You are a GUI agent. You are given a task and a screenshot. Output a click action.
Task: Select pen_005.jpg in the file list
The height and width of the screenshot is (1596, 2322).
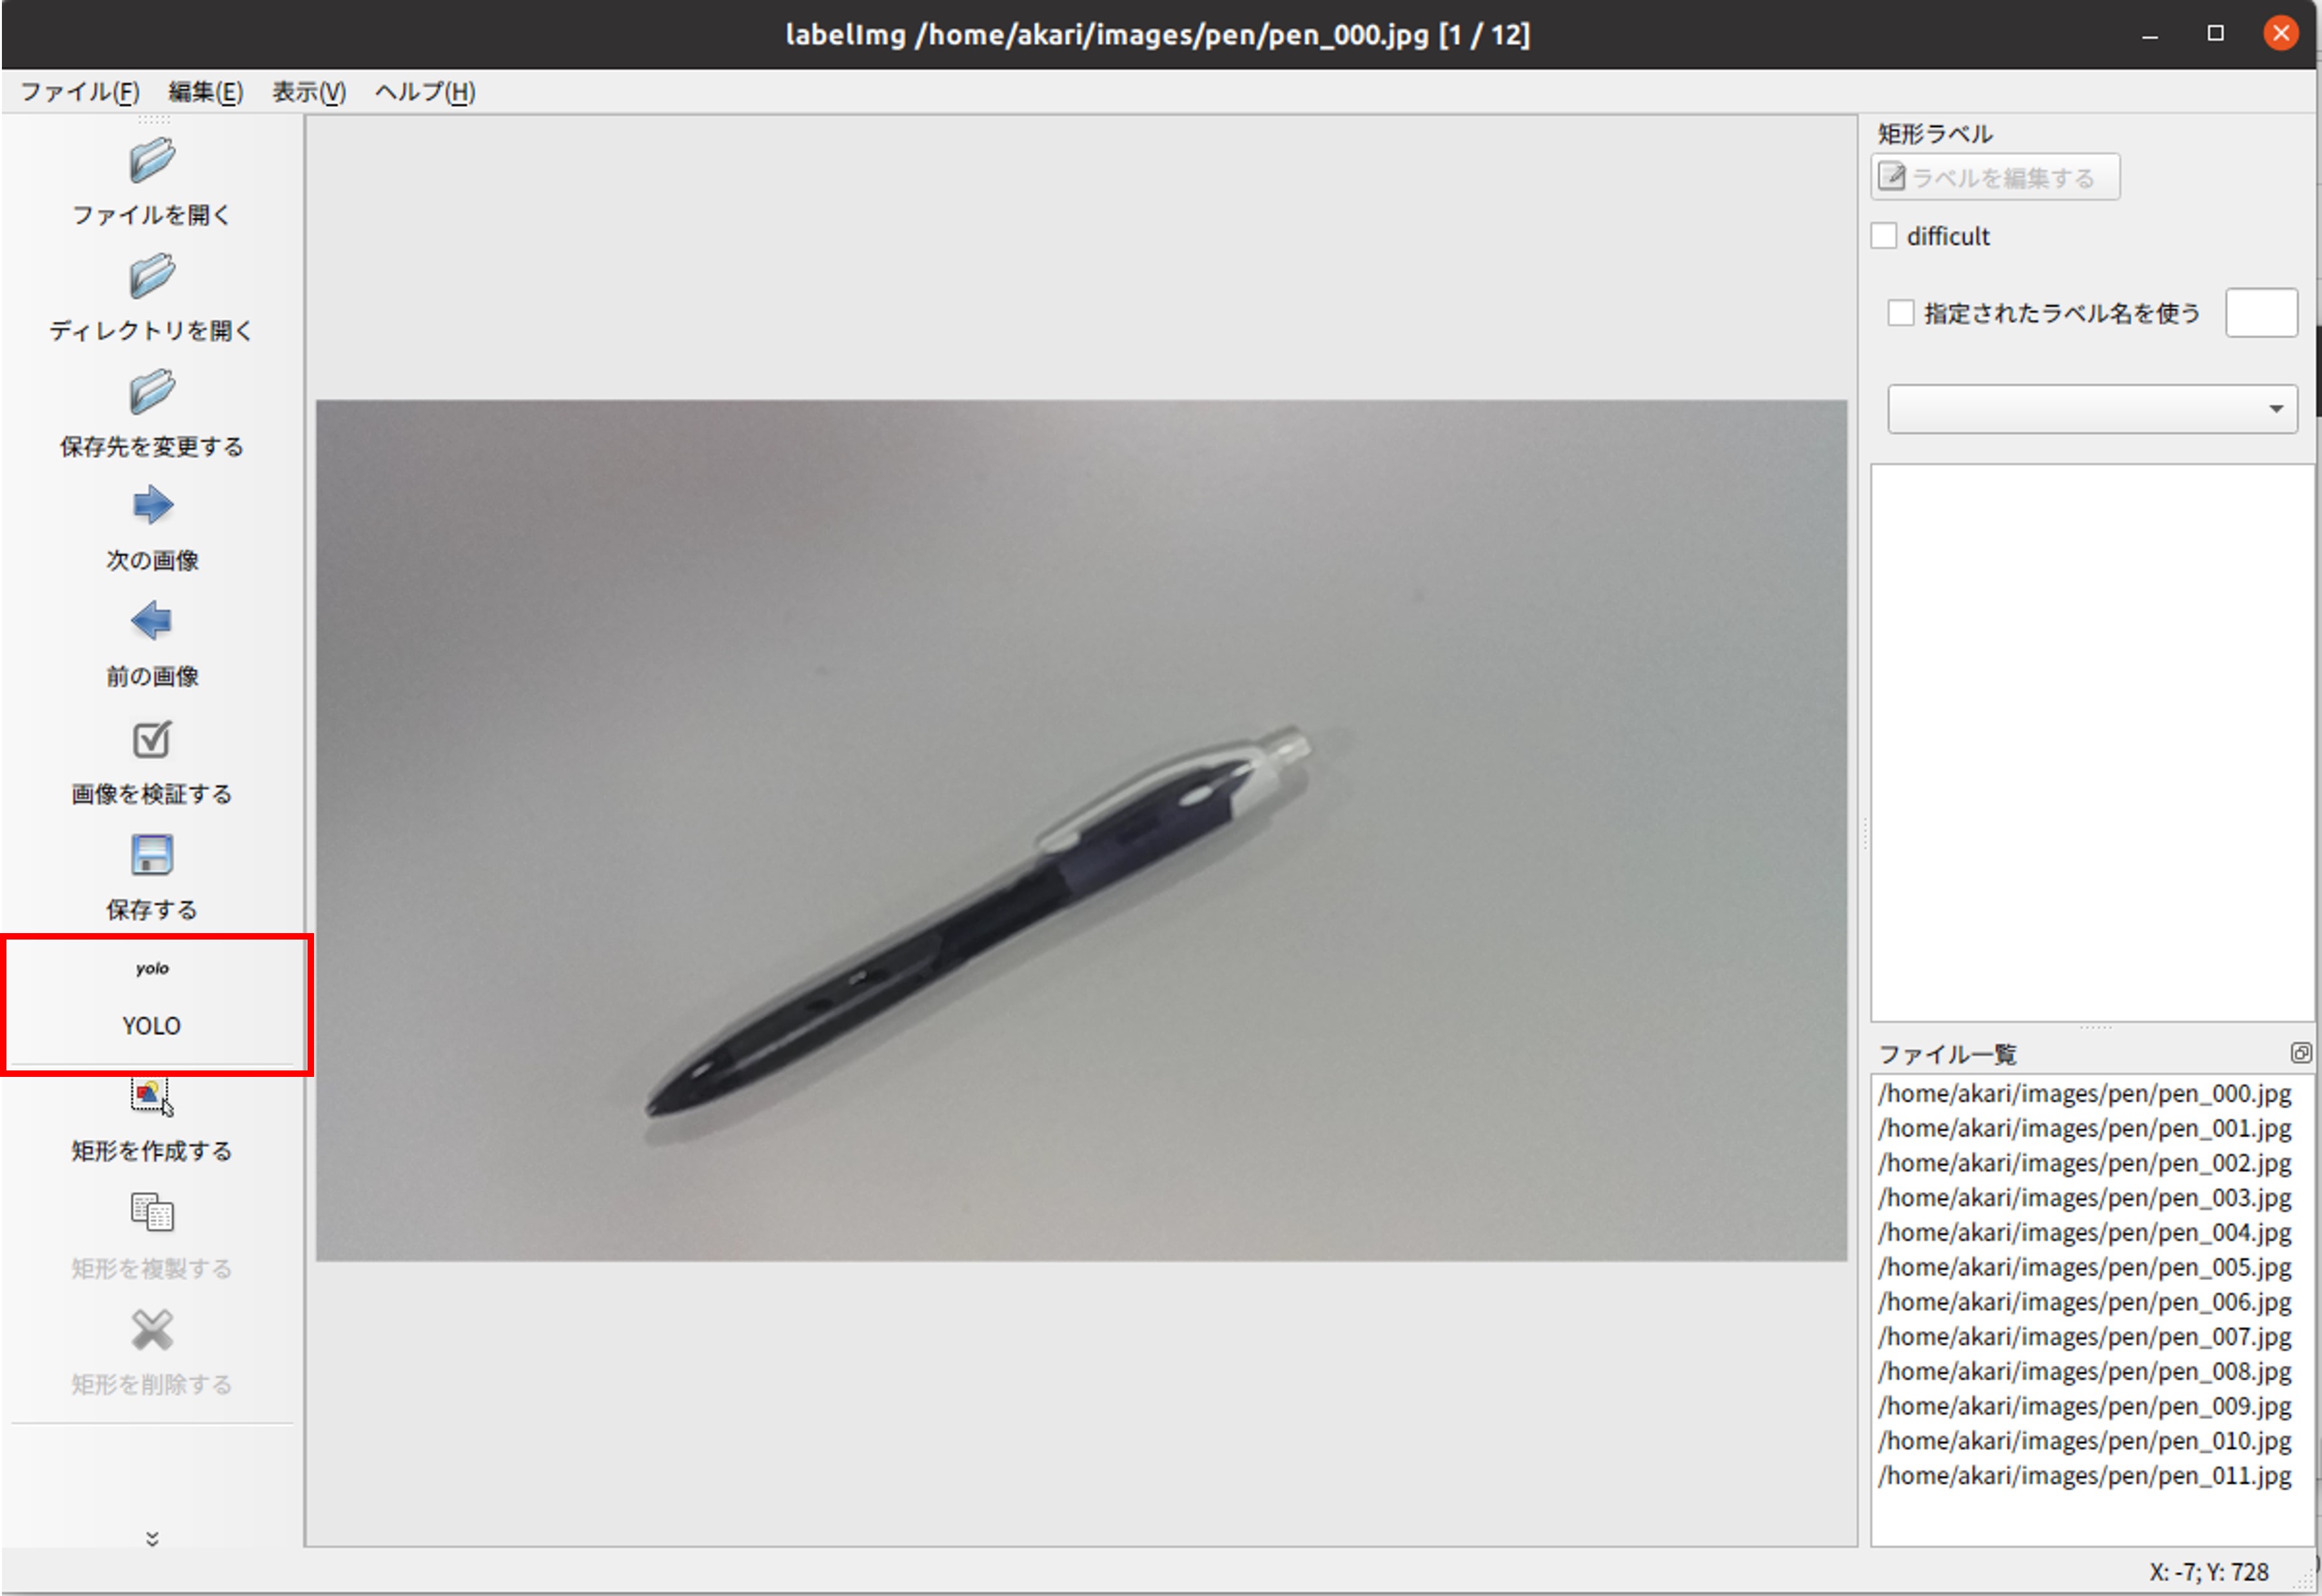coord(2084,1267)
